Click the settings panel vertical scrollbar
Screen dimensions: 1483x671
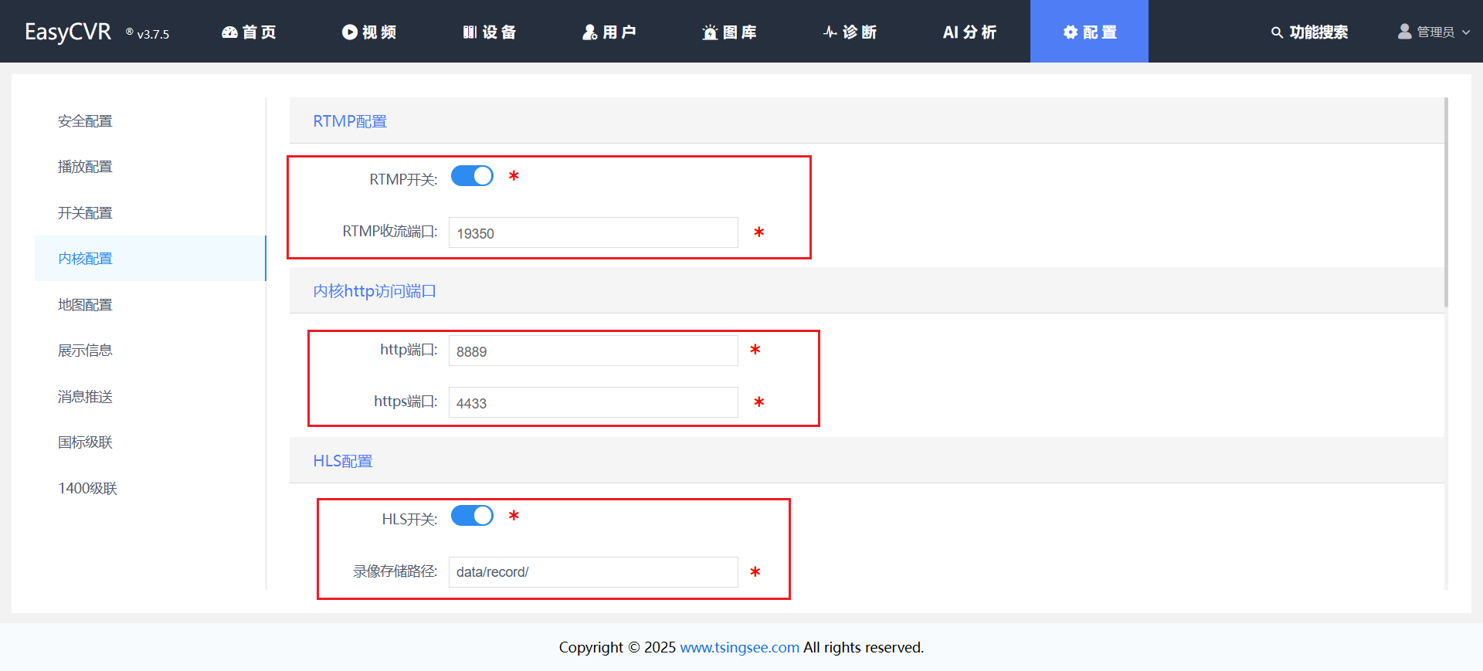click(1446, 202)
